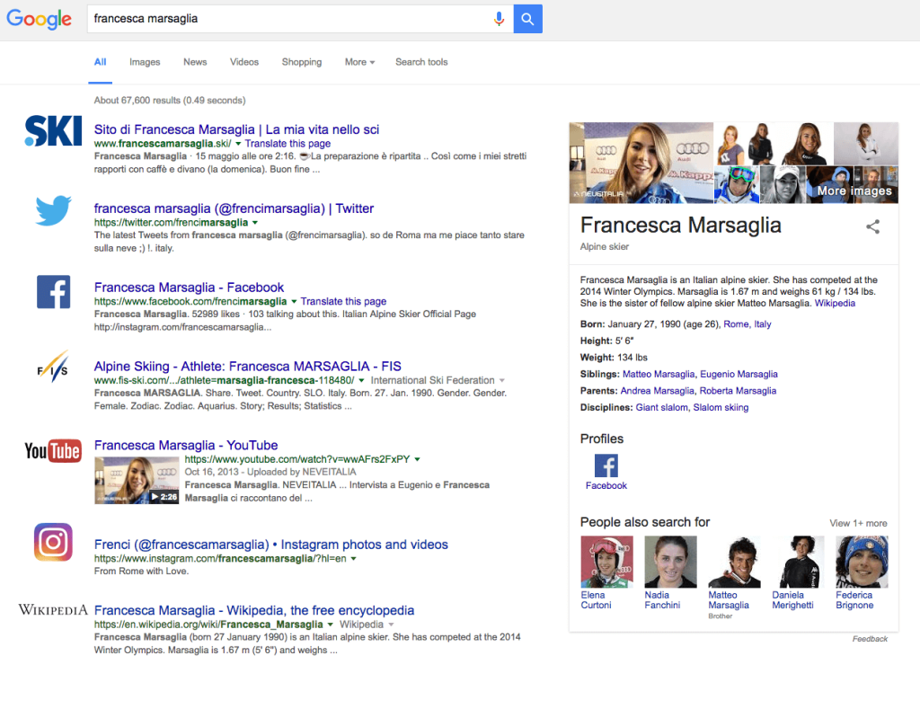Viewport: 920px width, 709px height.
Task: Expand arrow next to facebook.com URL
Action: point(294,302)
